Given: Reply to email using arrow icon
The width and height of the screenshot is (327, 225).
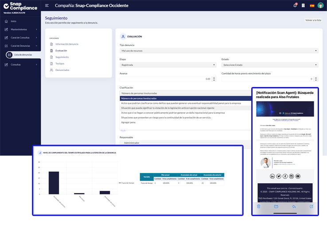Looking at the screenshot, I should point(294,206).
